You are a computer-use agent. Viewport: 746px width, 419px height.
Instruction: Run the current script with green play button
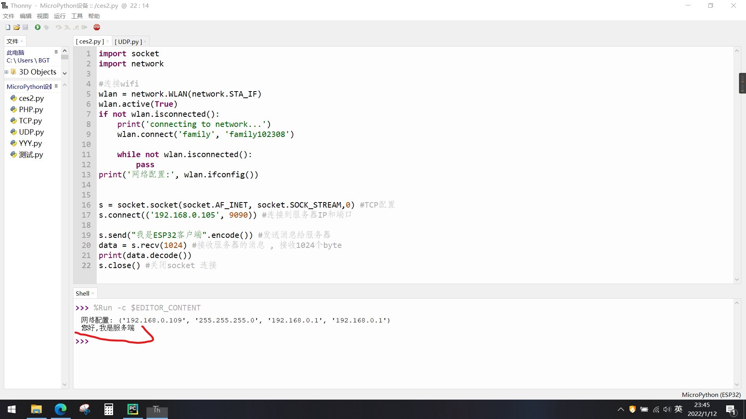click(38, 27)
